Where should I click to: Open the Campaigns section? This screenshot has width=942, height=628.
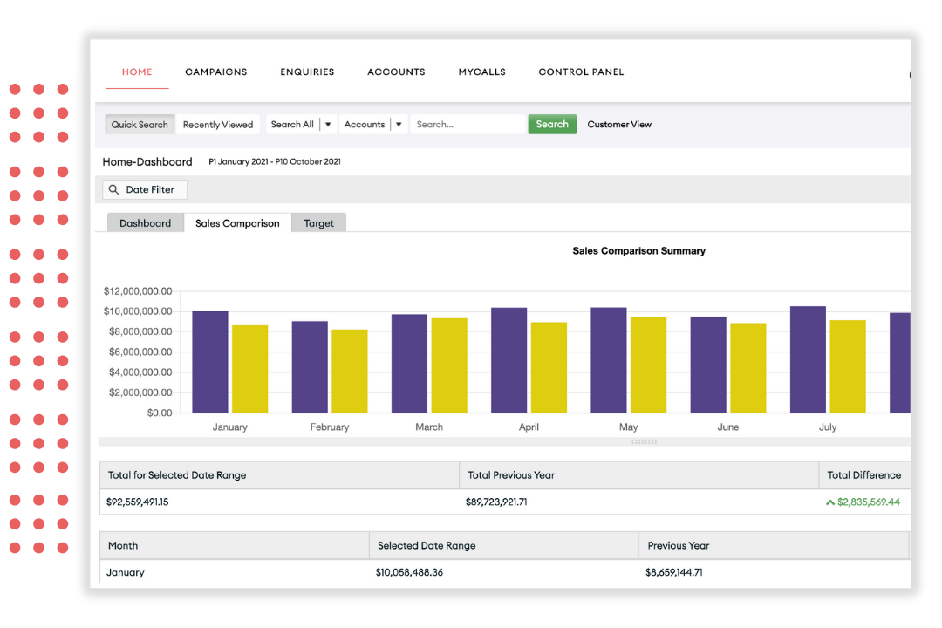pos(215,72)
